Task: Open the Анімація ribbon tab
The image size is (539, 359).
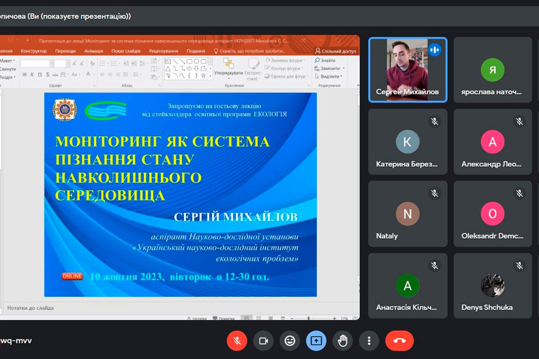Action: click(93, 51)
